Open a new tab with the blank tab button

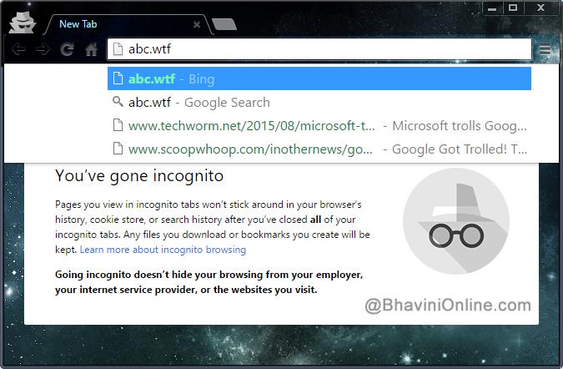pyautogui.click(x=224, y=24)
